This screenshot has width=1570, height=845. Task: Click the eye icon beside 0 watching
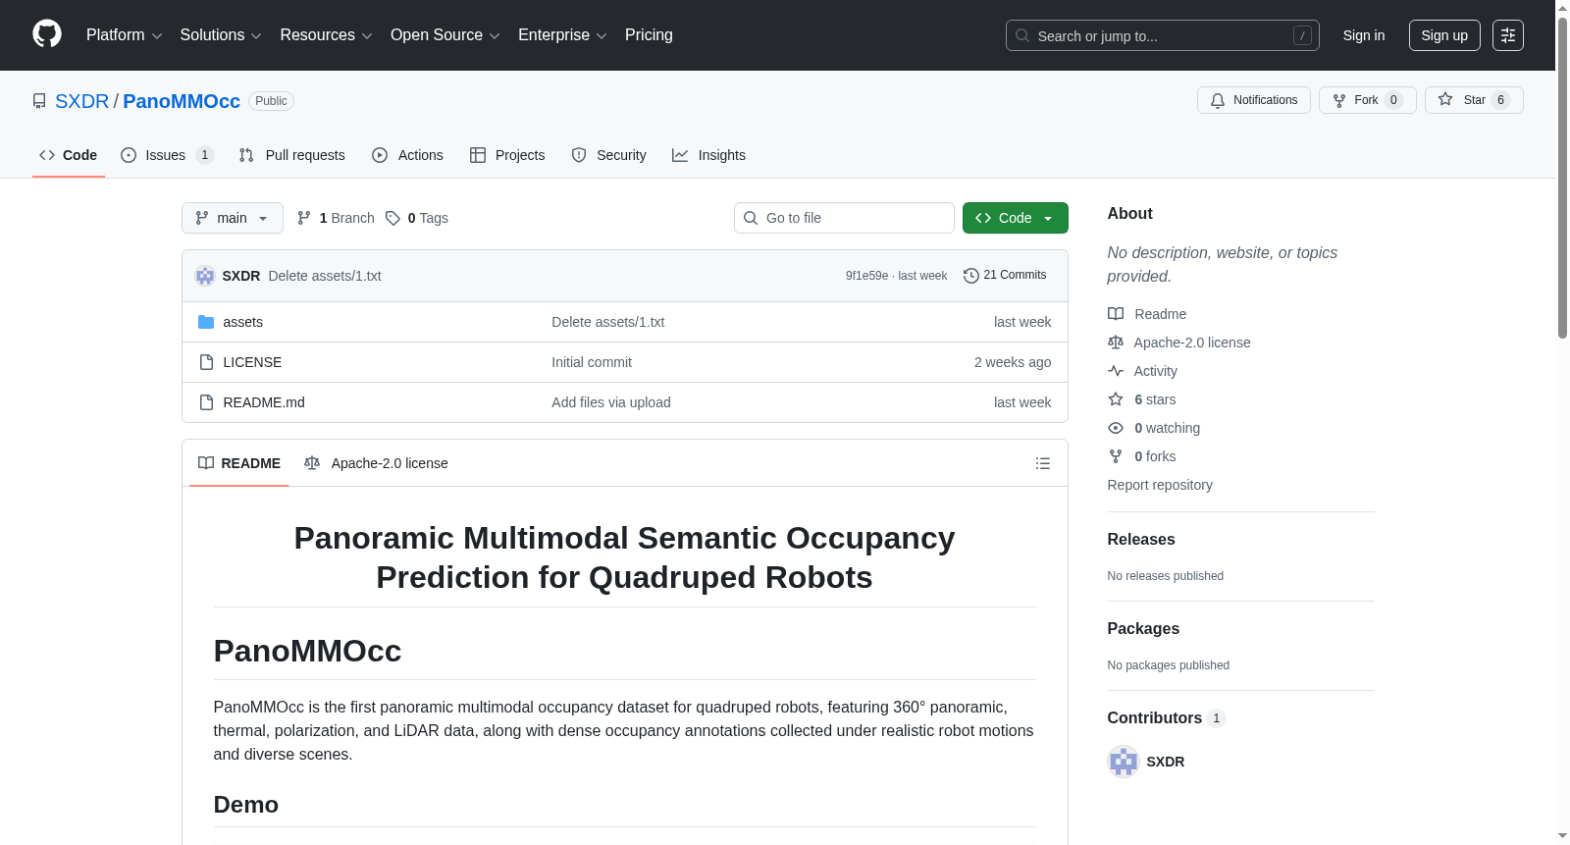[x=1116, y=428]
